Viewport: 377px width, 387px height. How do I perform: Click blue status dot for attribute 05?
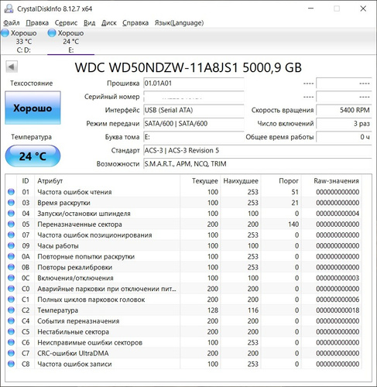[11, 224]
